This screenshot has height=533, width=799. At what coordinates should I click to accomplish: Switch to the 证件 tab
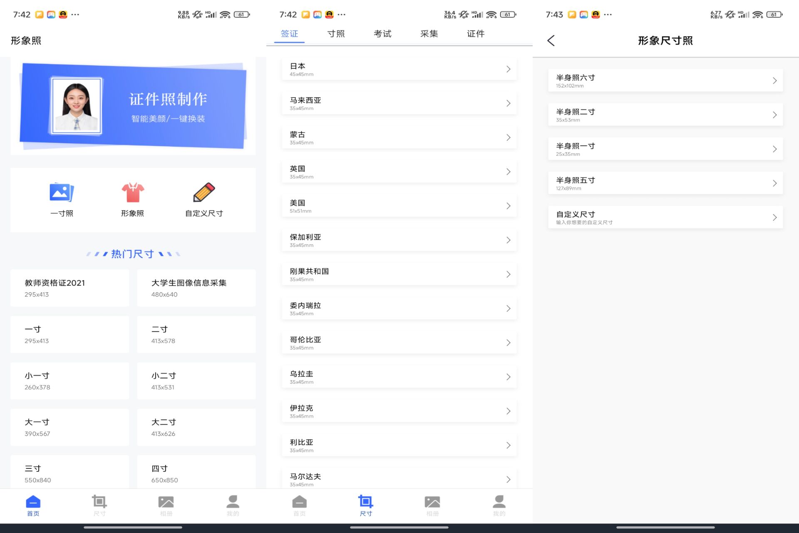coord(476,34)
